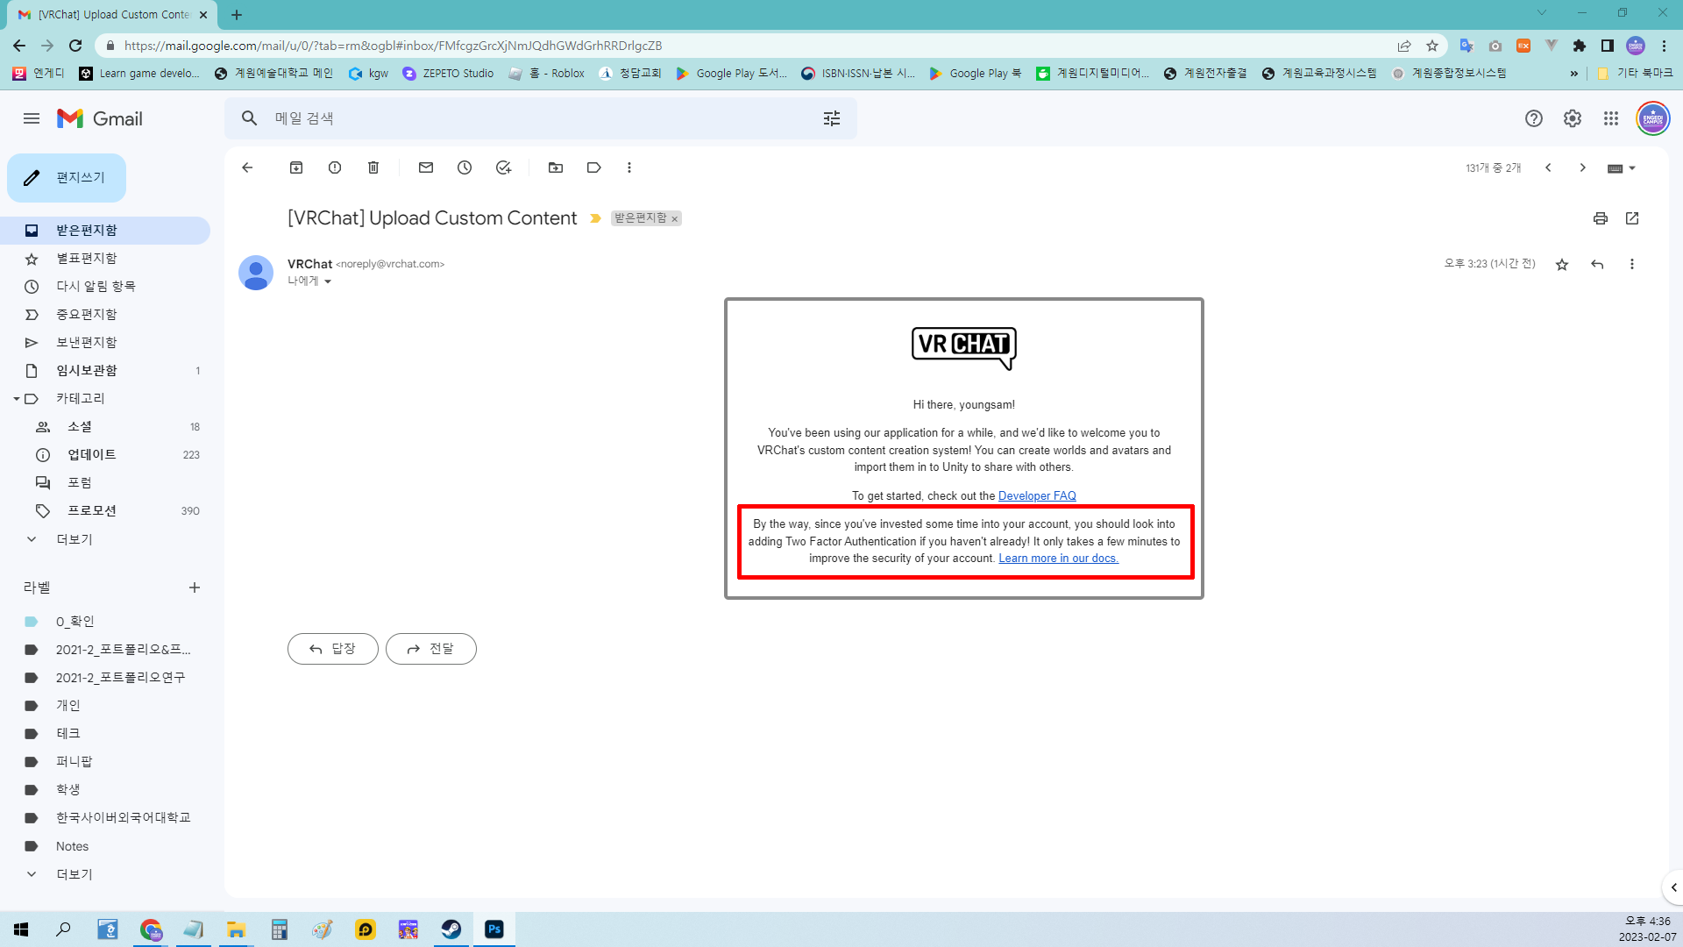Open 프로모션 category

tap(105, 511)
